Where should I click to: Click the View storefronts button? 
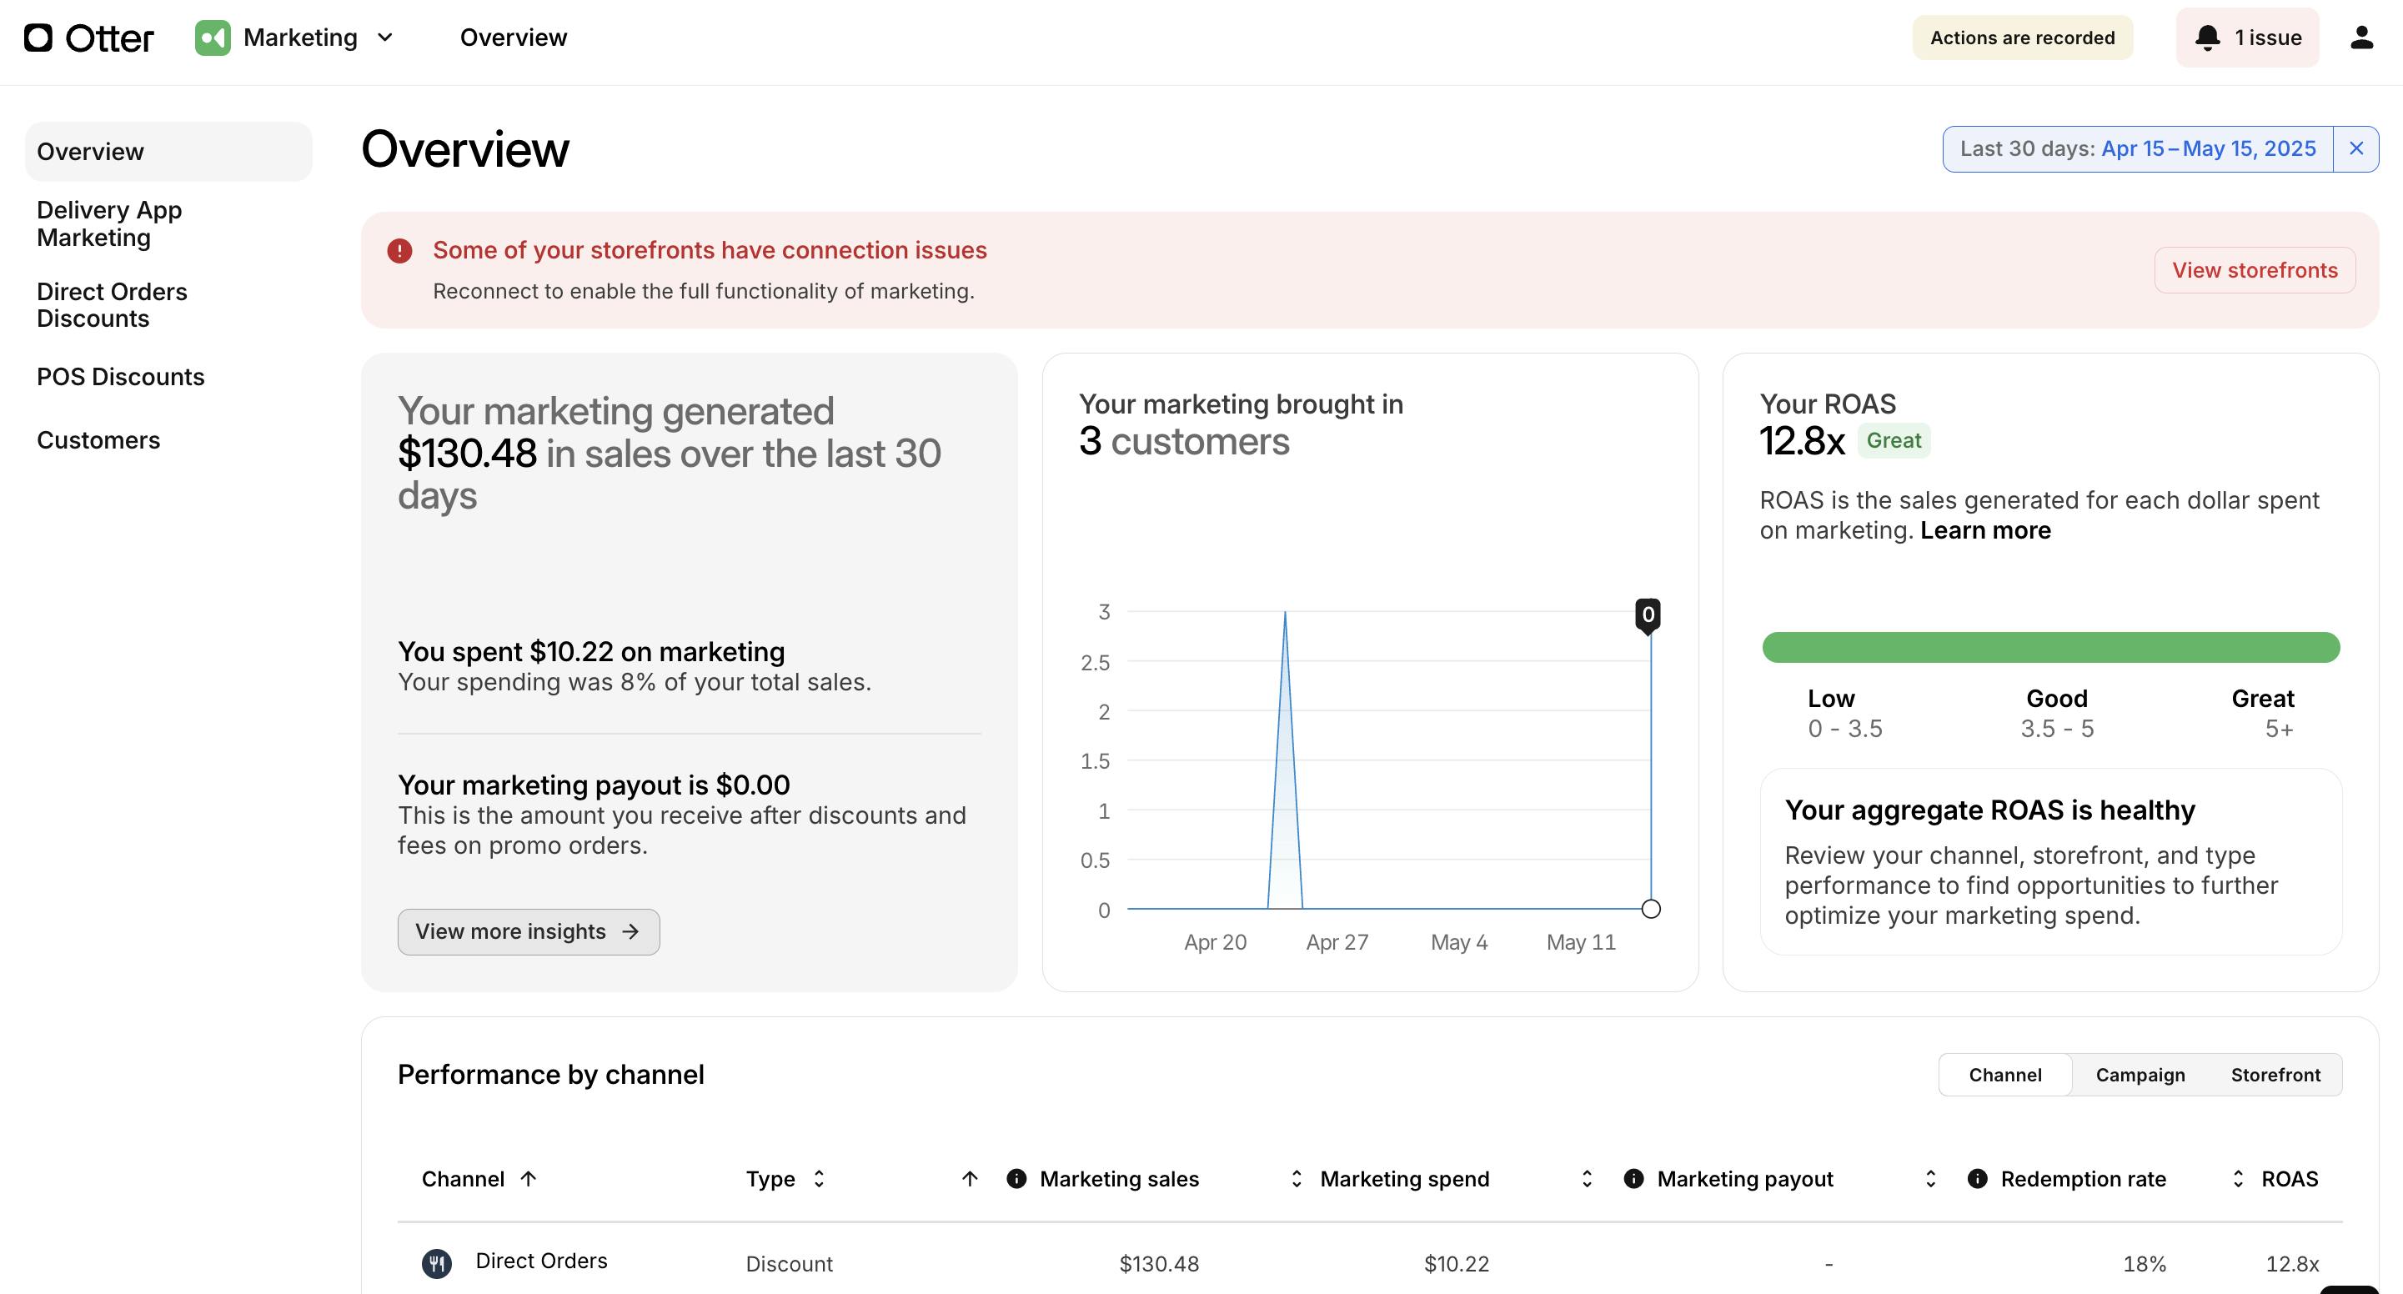tap(2254, 270)
